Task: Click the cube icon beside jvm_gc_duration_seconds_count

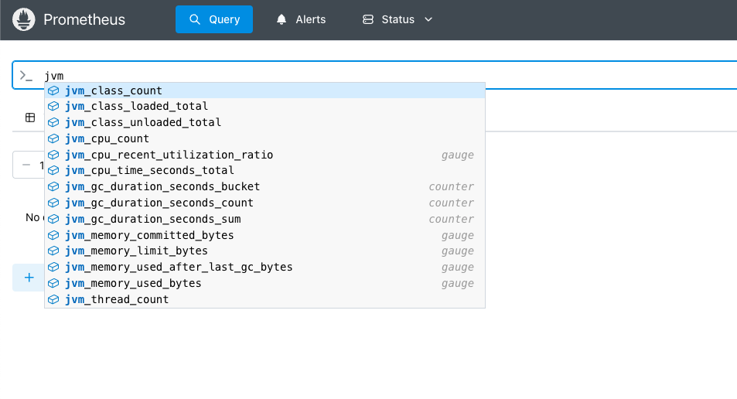Action: 53,203
